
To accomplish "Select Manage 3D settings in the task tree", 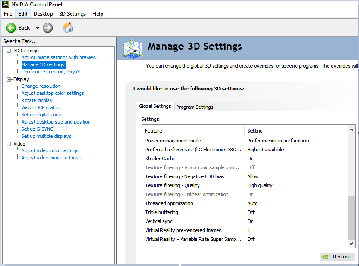I will coord(43,65).
